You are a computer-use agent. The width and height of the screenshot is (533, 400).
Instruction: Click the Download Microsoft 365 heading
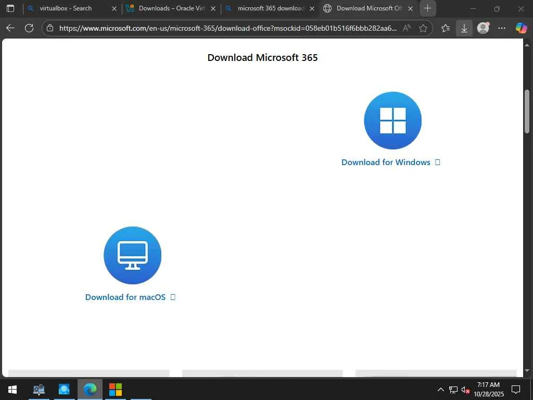(262, 57)
